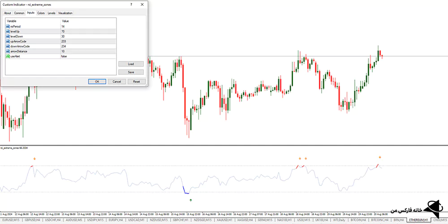Click the levelDown variable icon
This screenshot has height=224, width=448.
8,36
